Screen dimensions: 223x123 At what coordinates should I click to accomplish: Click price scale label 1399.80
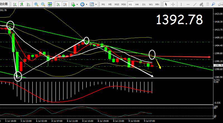(x=219, y=53)
